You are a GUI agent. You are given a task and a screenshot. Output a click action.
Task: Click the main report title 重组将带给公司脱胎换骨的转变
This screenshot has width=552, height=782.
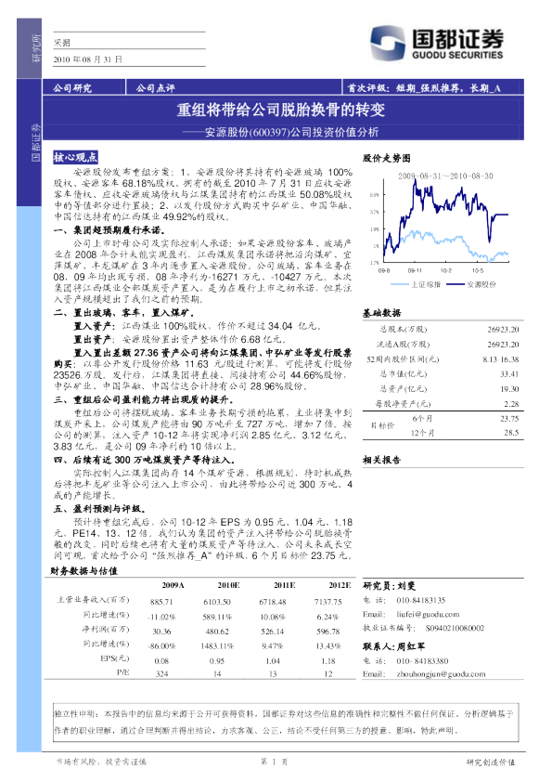pyautogui.click(x=281, y=110)
